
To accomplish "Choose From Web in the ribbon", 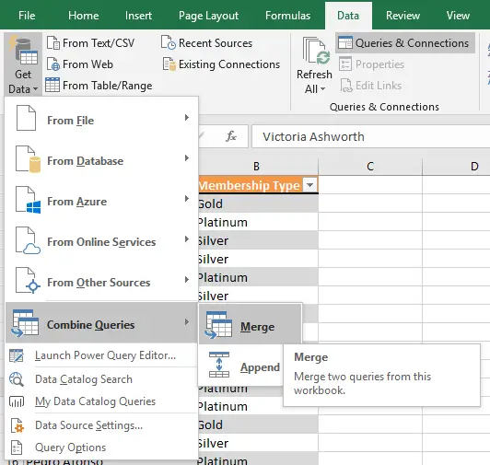I will pyautogui.click(x=87, y=64).
